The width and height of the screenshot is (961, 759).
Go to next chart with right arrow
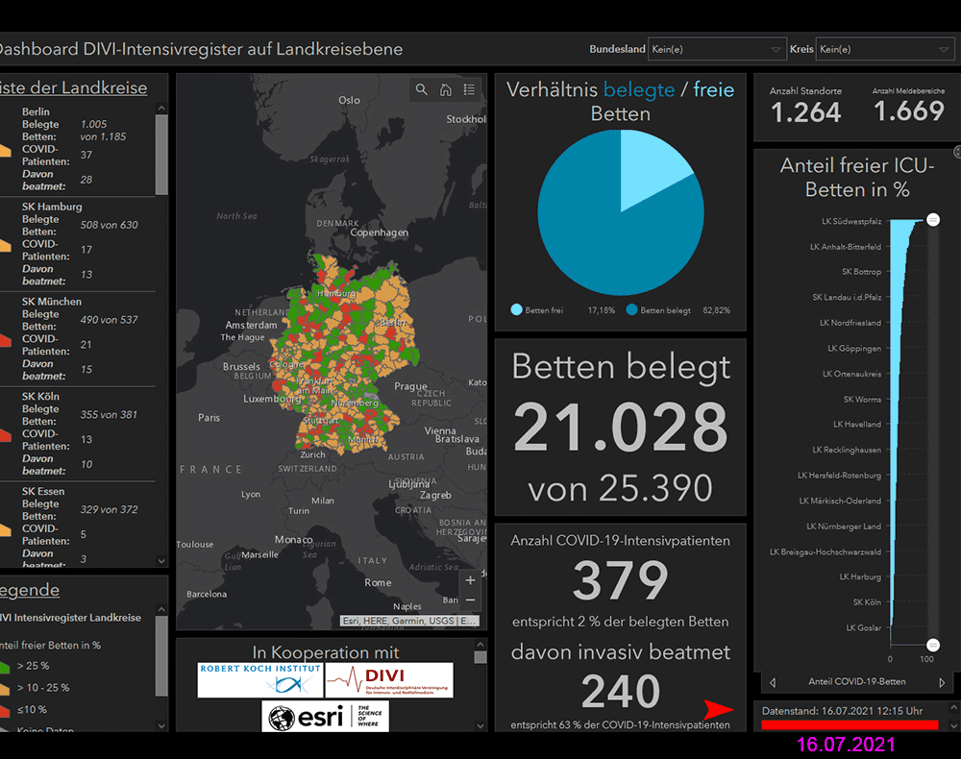pos(942,682)
